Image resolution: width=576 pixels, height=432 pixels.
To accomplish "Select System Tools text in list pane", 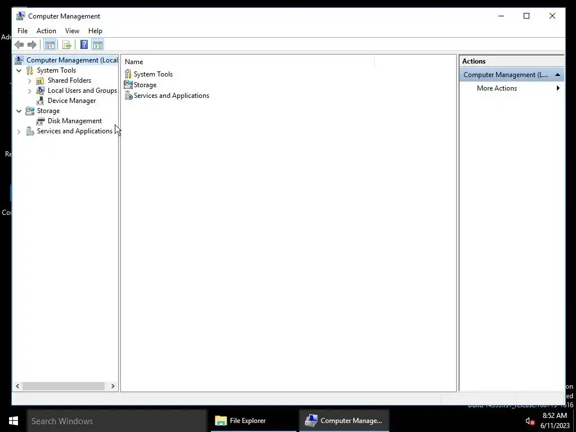I will [153, 74].
